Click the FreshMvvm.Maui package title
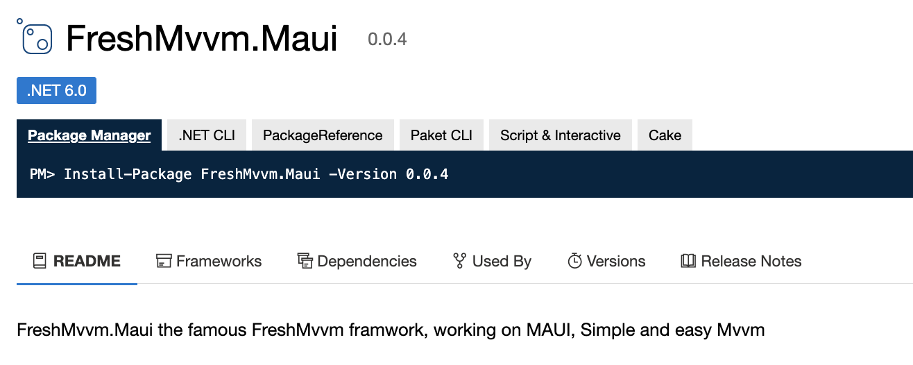The width and height of the screenshot is (913, 365). tap(201, 39)
